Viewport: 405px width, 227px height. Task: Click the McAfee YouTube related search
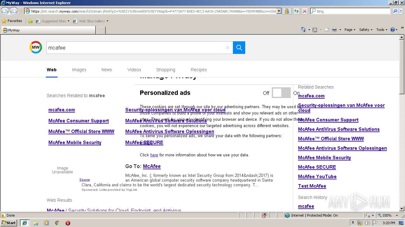(317, 177)
